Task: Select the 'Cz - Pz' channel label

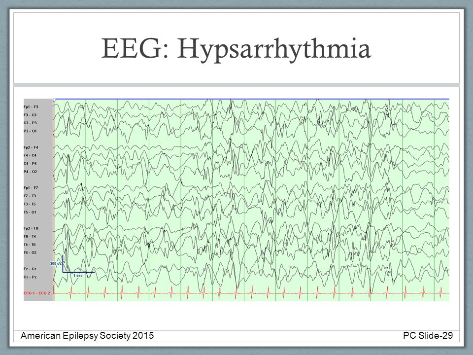Action: click(30, 277)
